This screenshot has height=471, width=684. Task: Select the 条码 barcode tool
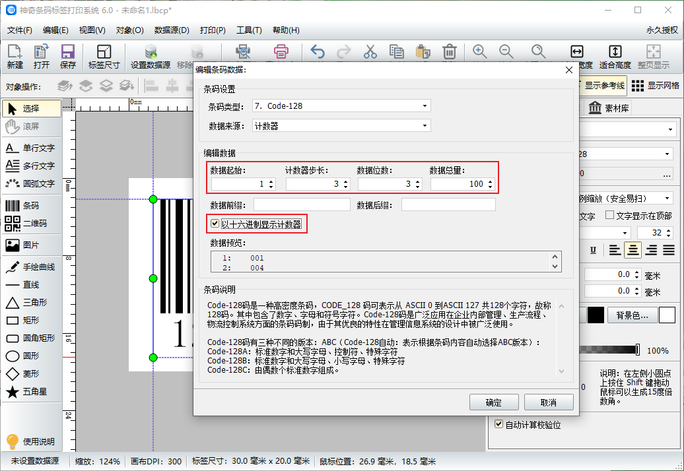[x=32, y=206]
